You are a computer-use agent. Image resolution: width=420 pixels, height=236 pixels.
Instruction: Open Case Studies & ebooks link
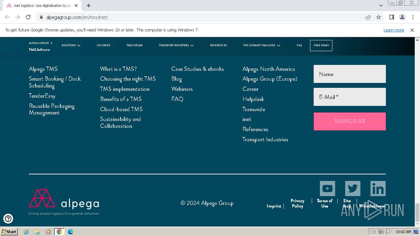[198, 69]
